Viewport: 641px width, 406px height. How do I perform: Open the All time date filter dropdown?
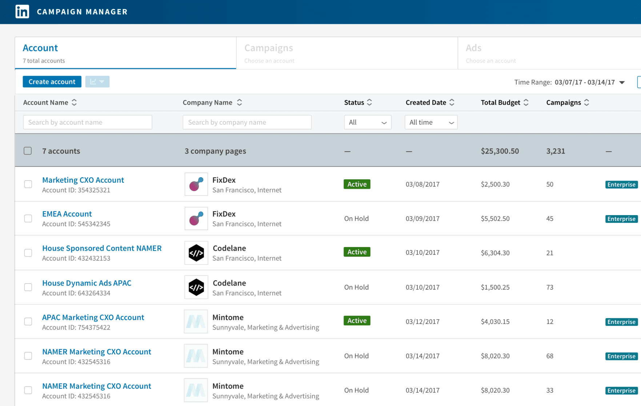pyautogui.click(x=431, y=123)
